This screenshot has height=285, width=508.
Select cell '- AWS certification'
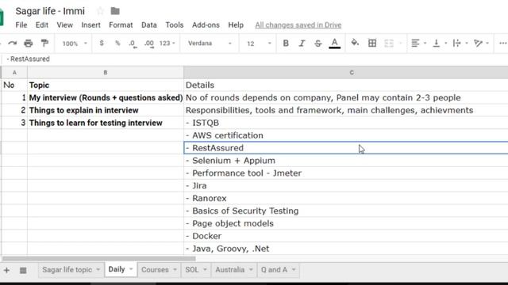[x=346, y=135]
